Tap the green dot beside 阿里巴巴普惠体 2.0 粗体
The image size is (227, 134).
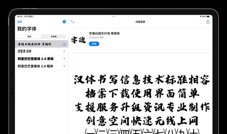coord(64,66)
